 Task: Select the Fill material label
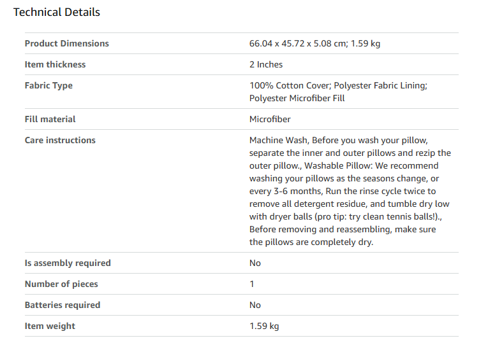pyautogui.click(x=50, y=120)
